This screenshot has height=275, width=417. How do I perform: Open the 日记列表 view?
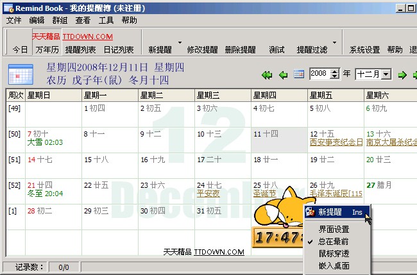click(x=119, y=49)
